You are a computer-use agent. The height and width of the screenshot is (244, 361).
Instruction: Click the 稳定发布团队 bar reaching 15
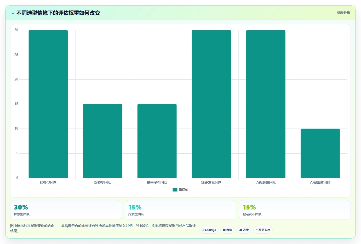pyautogui.click(x=157, y=141)
